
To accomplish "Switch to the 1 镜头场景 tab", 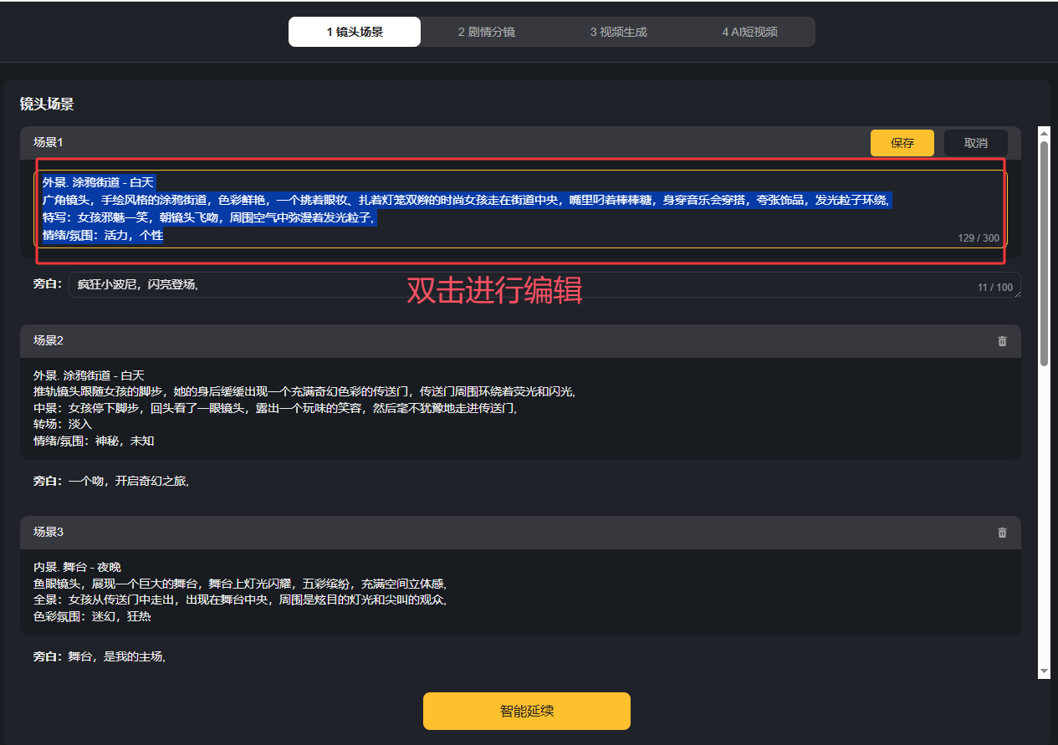I will (x=355, y=32).
